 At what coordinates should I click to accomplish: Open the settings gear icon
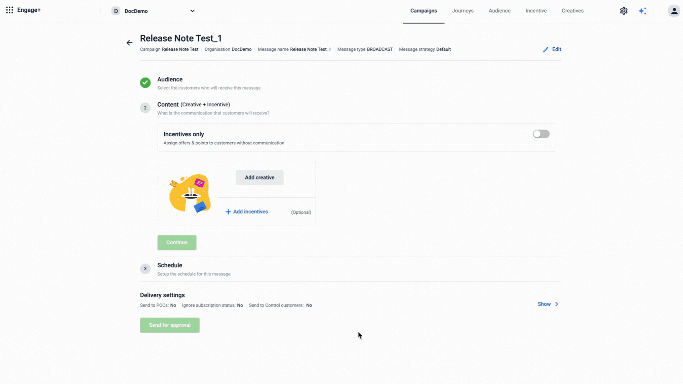(x=624, y=11)
